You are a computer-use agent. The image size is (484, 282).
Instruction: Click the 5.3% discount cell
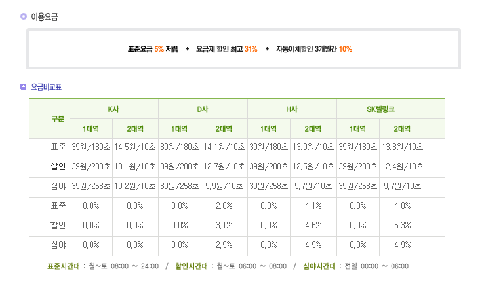402,226
